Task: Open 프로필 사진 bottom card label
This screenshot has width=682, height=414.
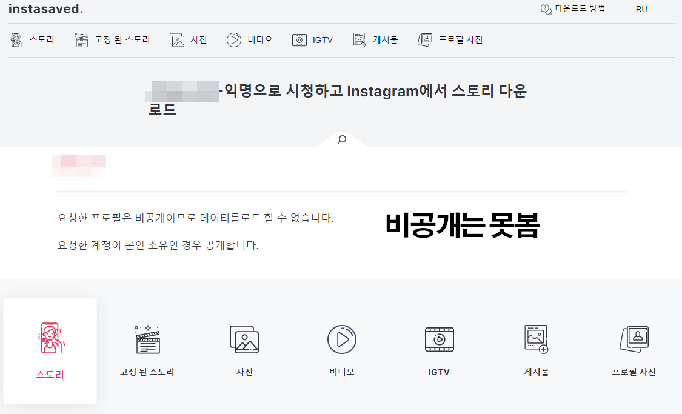Action: [634, 372]
